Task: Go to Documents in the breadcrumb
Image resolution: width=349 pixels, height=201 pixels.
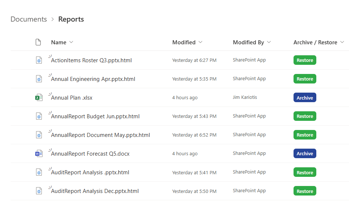Action: point(29,19)
